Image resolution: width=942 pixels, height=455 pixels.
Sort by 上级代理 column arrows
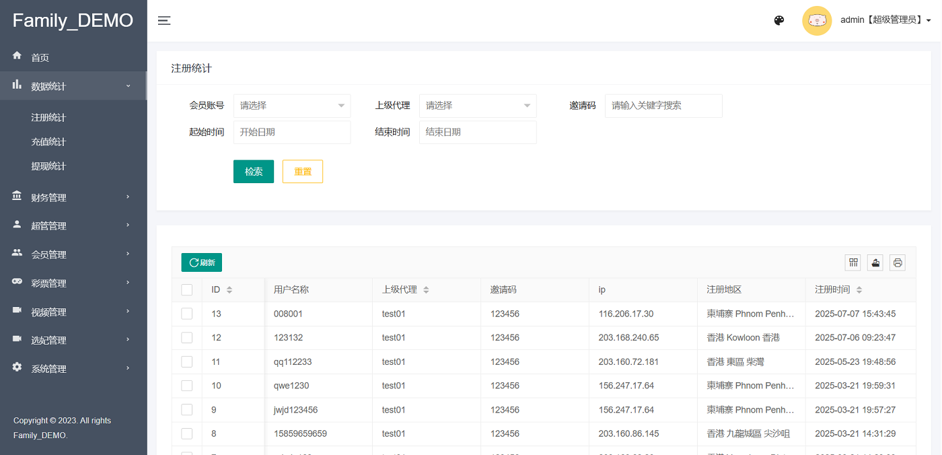[x=426, y=290]
